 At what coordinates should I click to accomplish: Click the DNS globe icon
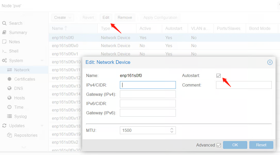[x=10, y=89]
